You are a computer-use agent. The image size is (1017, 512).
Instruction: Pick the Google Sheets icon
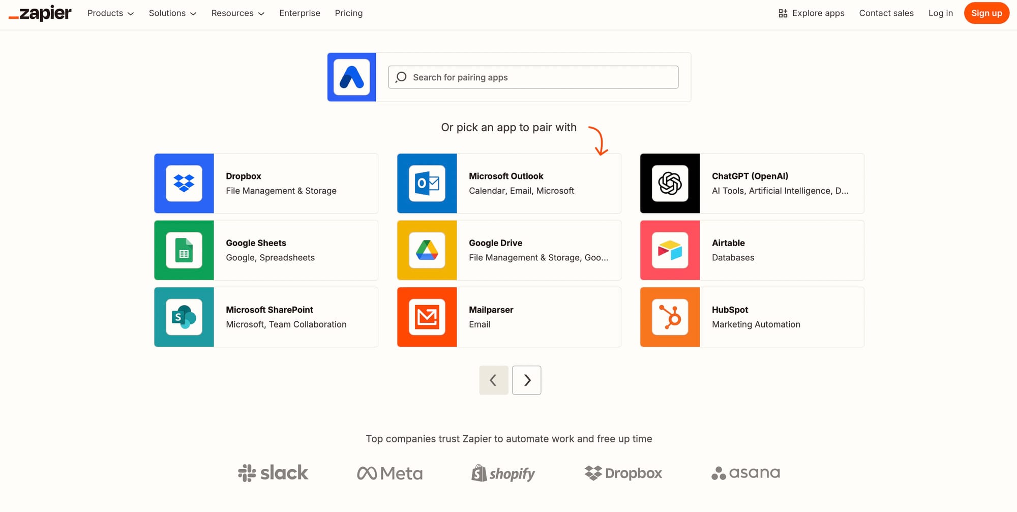(184, 250)
